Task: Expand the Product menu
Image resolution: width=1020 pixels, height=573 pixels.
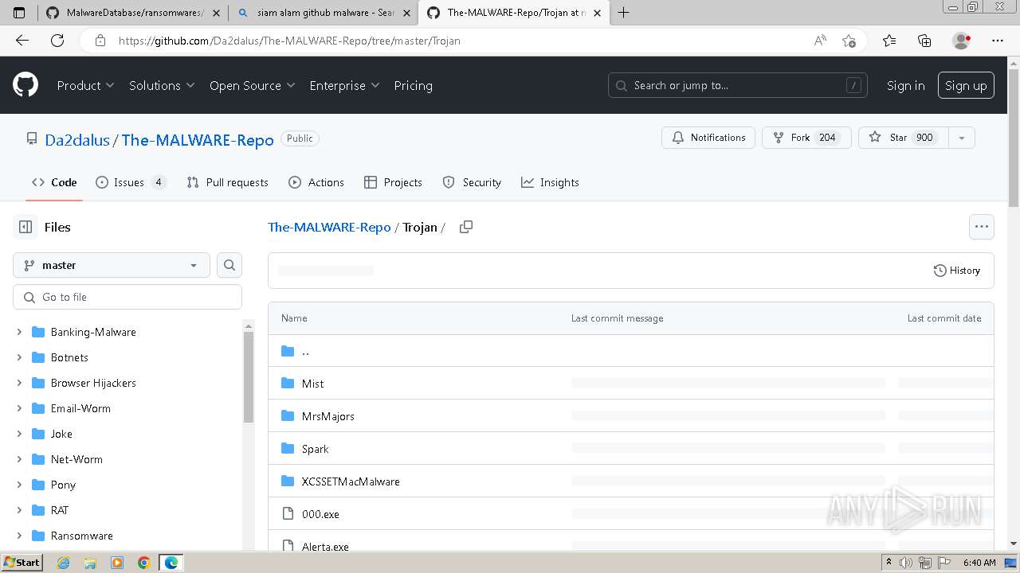Action: 85,85
